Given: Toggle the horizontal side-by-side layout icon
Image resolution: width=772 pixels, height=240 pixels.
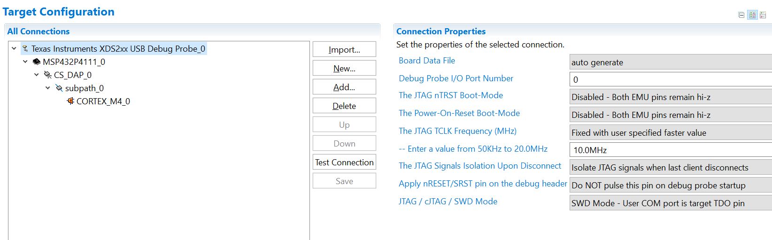Looking at the screenshot, I should [x=752, y=15].
